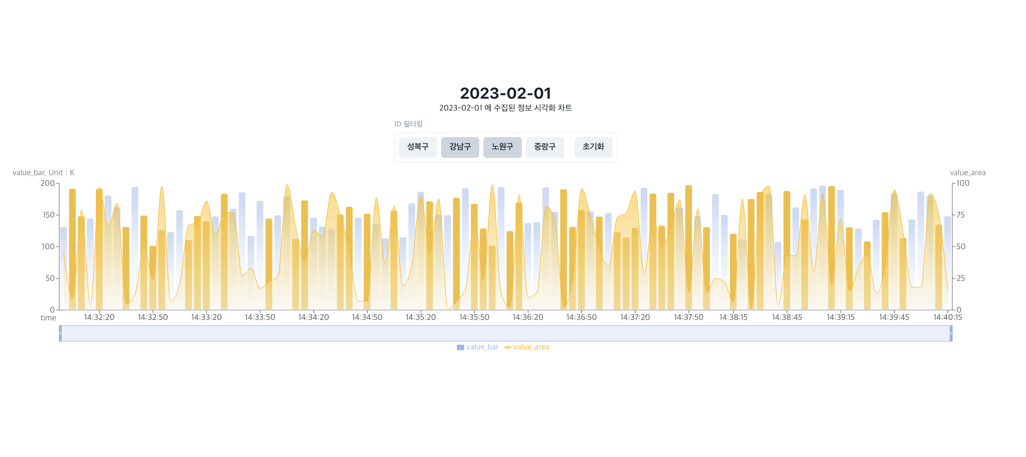This screenshot has height=457, width=1026.
Task: Select the 중랑구 filter button
Action: point(544,147)
